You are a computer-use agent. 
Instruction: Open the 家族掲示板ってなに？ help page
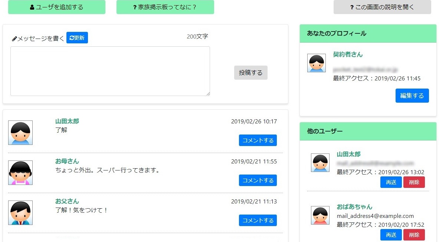coord(165,7)
